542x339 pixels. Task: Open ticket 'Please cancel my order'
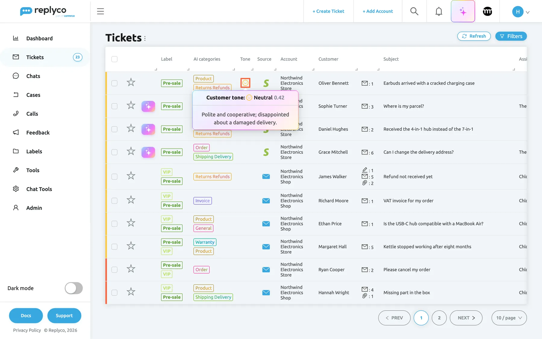407,270
